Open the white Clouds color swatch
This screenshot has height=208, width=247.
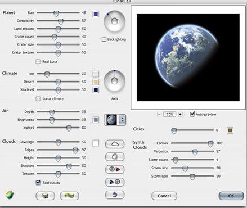point(96,143)
